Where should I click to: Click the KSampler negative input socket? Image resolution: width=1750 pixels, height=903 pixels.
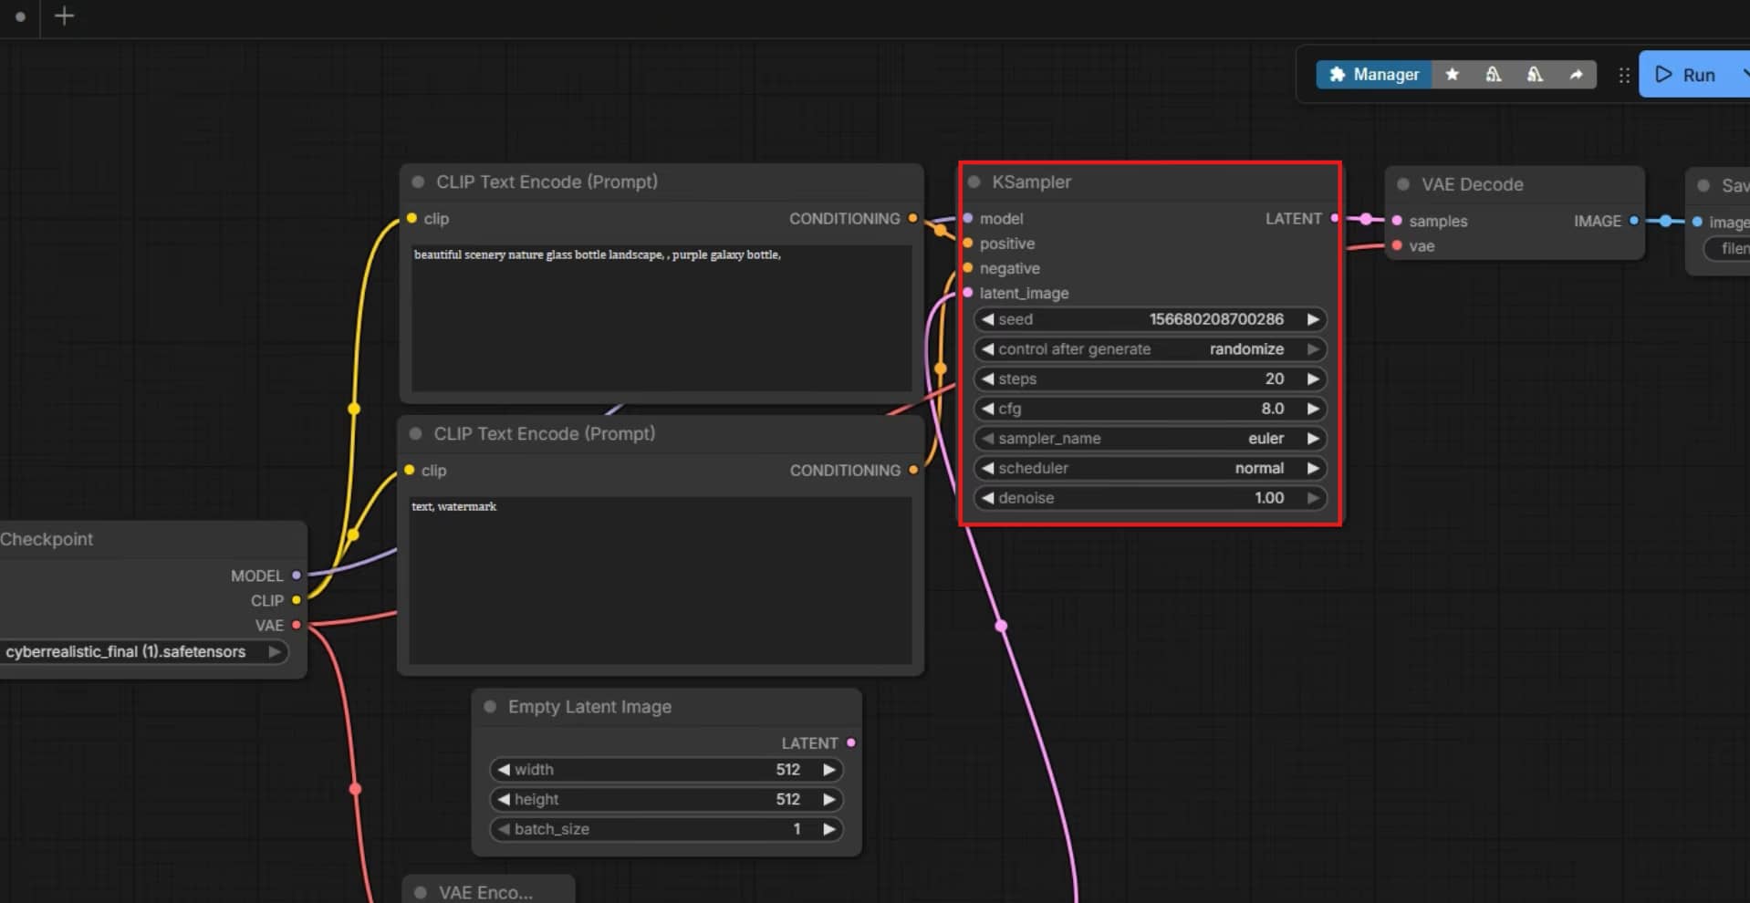point(968,267)
